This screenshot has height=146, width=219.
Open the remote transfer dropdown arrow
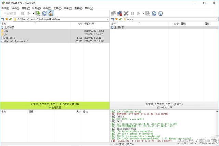tap(143, 13)
